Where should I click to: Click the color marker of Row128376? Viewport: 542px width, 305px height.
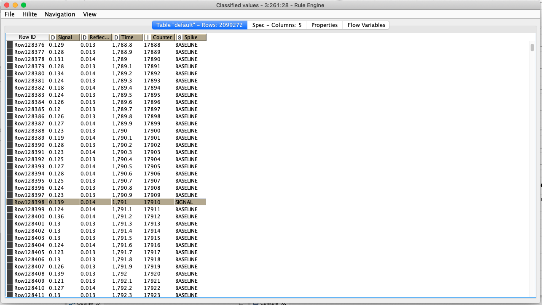(10, 45)
